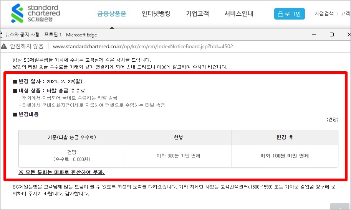The width and height of the screenshot is (351, 210).
Task: Click the scroll-to-top button at page bottom
Action: (x=339, y=207)
